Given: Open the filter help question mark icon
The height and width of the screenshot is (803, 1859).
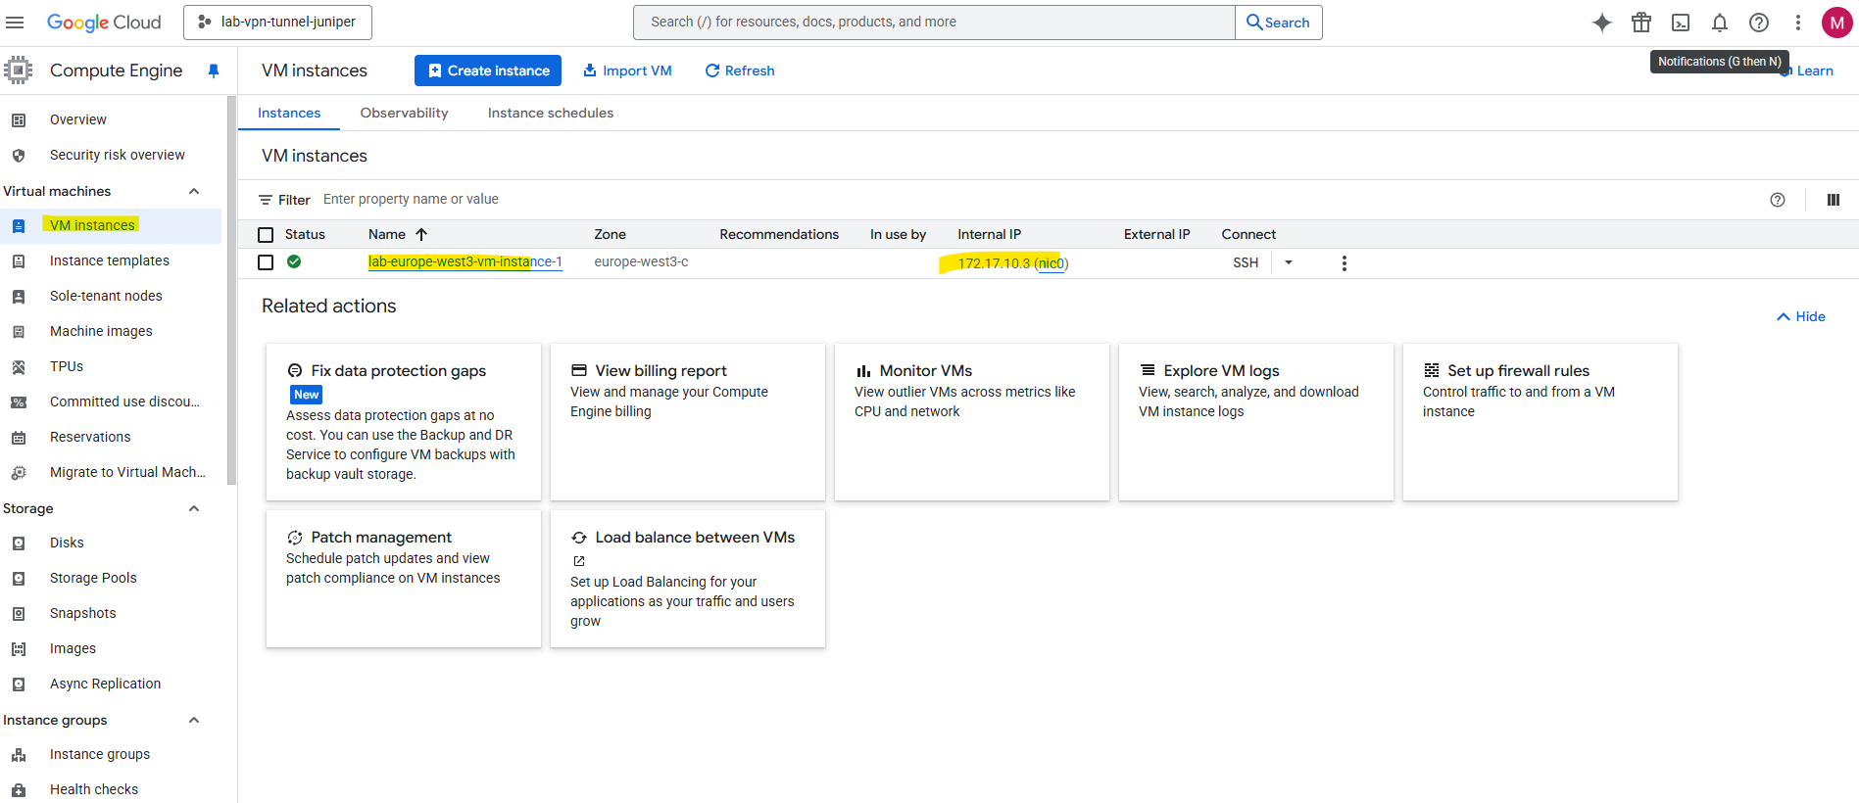Looking at the screenshot, I should click(1778, 200).
